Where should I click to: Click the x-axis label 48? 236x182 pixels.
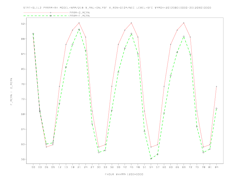point(138,167)
